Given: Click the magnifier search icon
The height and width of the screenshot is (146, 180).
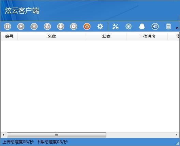Looking at the screenshot, I should click(x=74, y=26).
